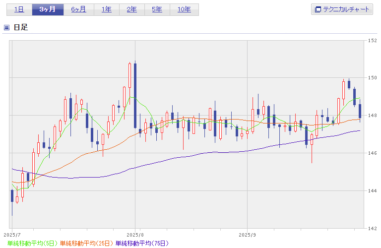This screenshot has height=248, width=381.
Task: Switch to the 6ヶ月 chart range
Action: [78, 9]
